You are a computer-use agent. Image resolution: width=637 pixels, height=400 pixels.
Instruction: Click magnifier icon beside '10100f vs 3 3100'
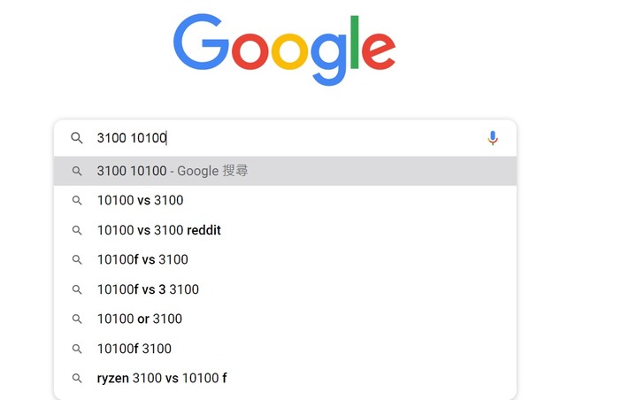(77, 289)
